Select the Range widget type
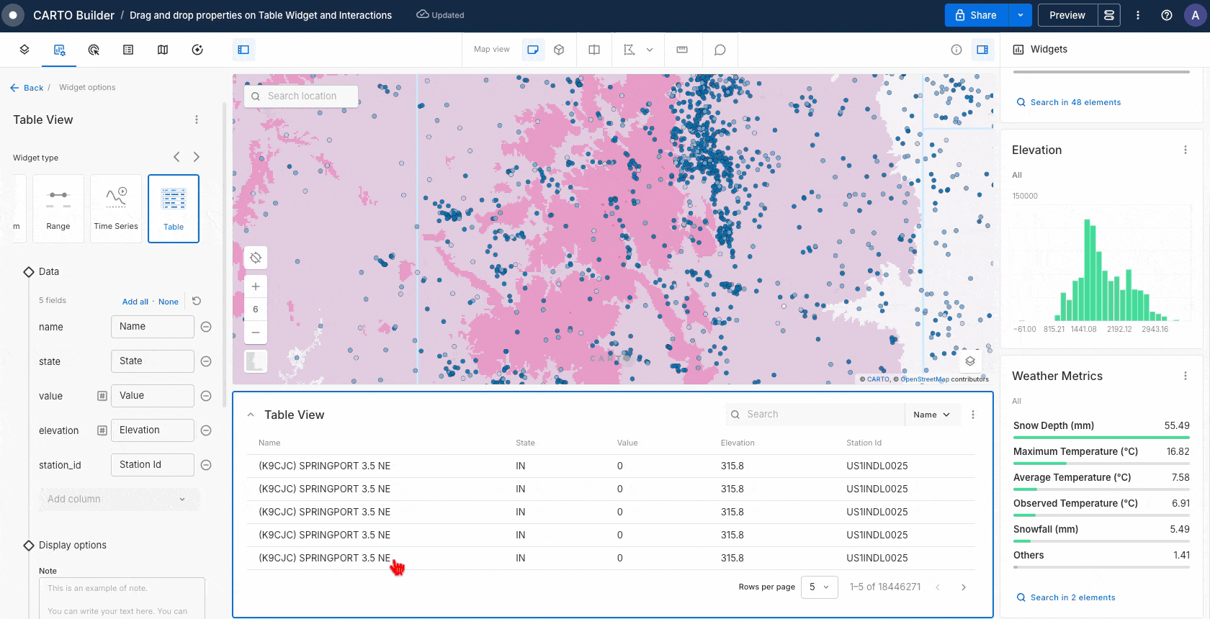 pyautogui.click(x=58, y=209)
